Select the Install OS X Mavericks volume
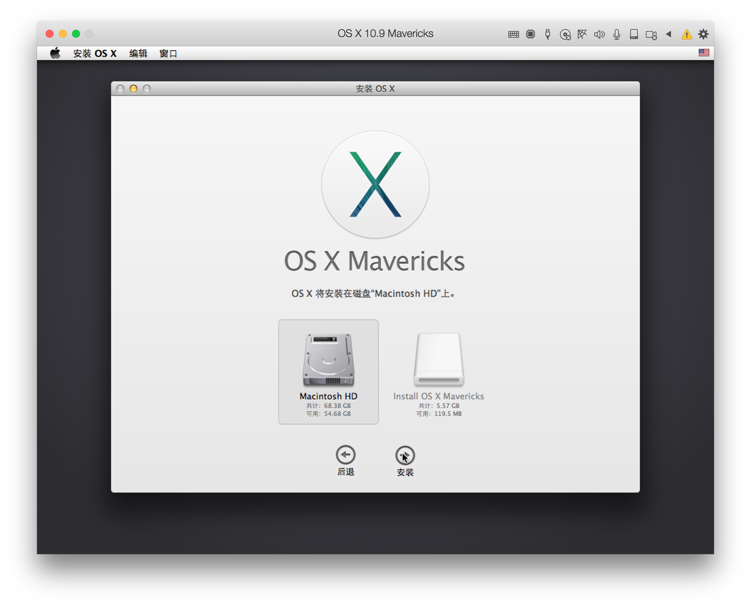This screenshot has height=607, width=751. click(438, 371)
